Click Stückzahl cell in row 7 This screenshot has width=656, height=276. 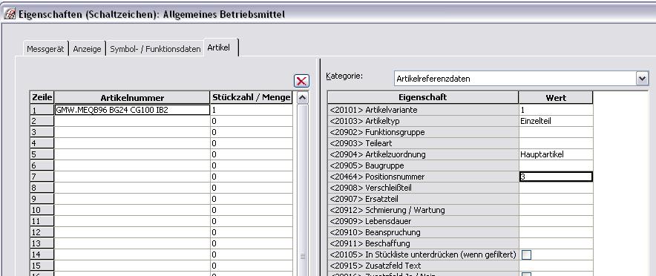251,177
